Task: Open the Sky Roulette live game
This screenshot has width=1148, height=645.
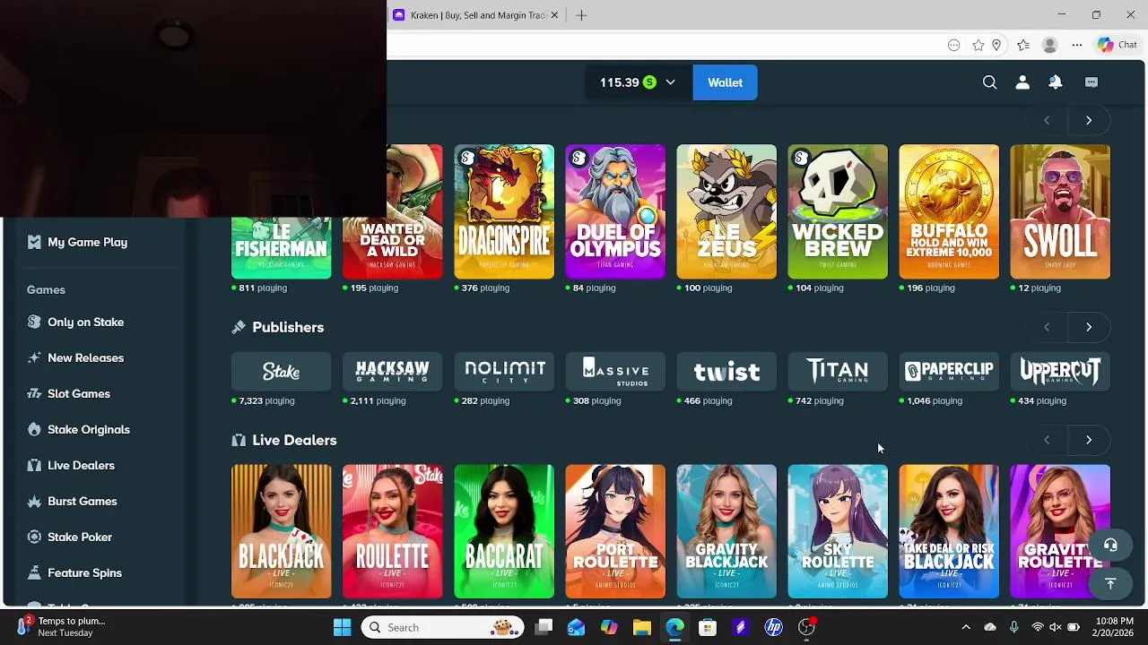Action: point(838,531)
